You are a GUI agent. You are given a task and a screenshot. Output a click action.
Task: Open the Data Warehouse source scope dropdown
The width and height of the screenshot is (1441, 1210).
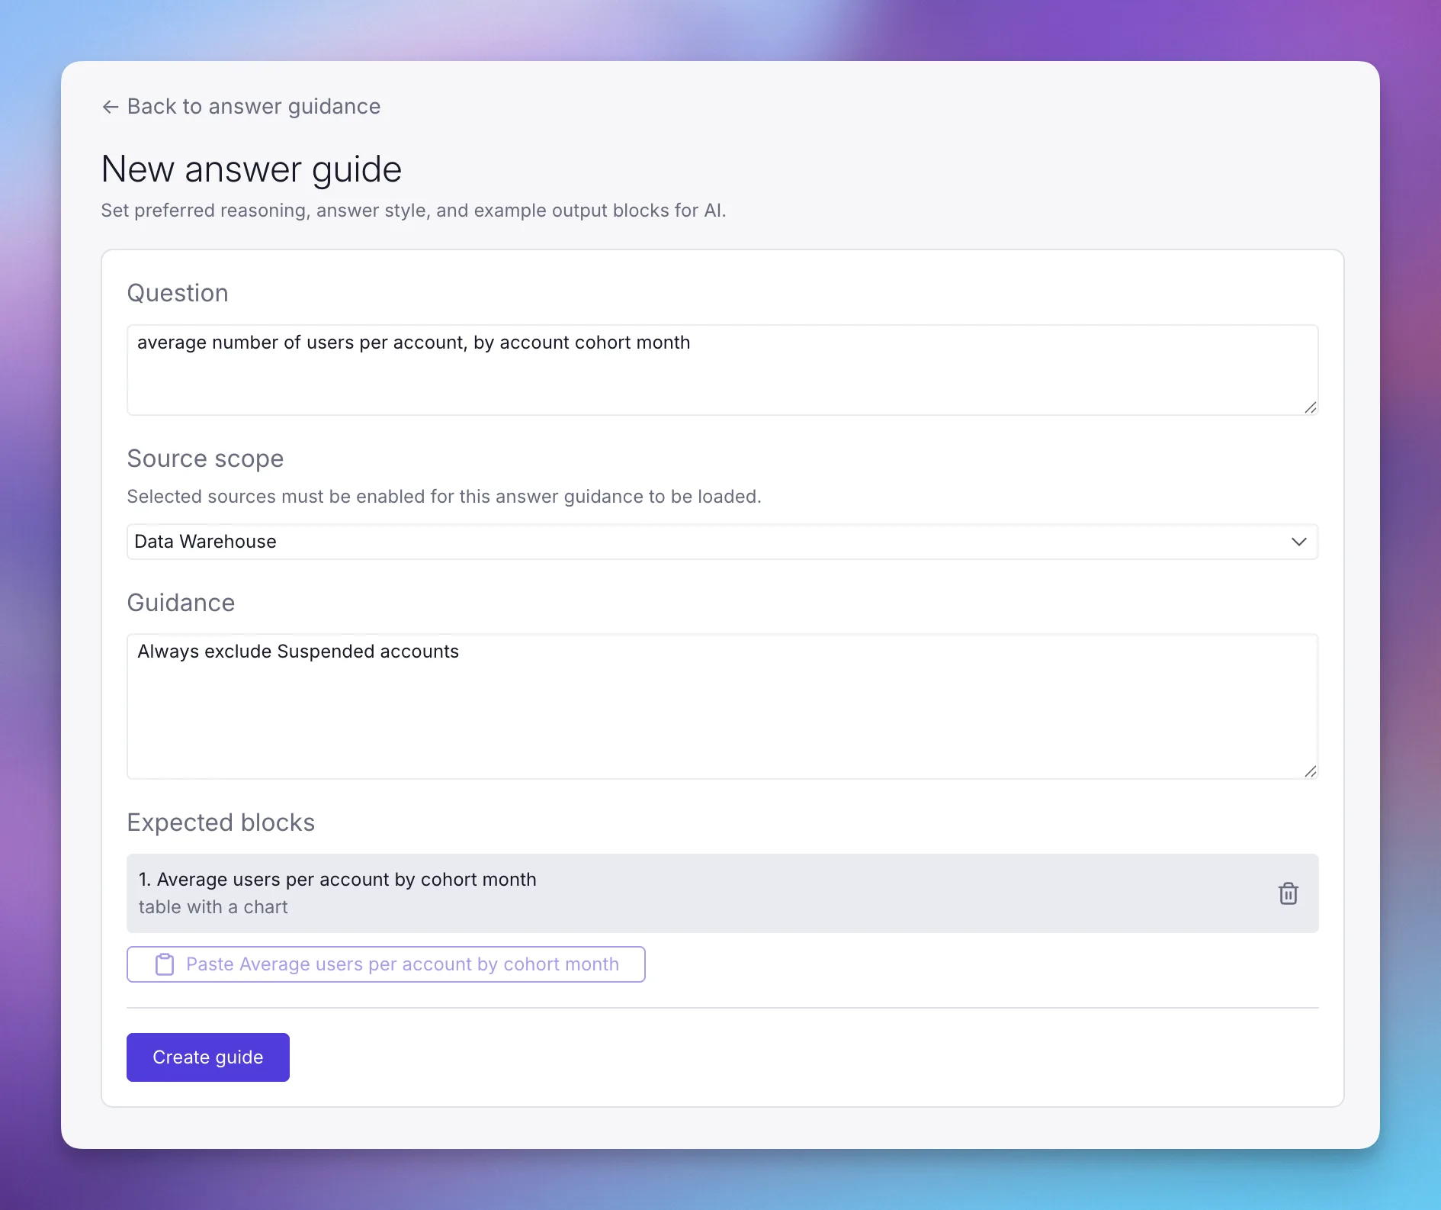[722, 542]
